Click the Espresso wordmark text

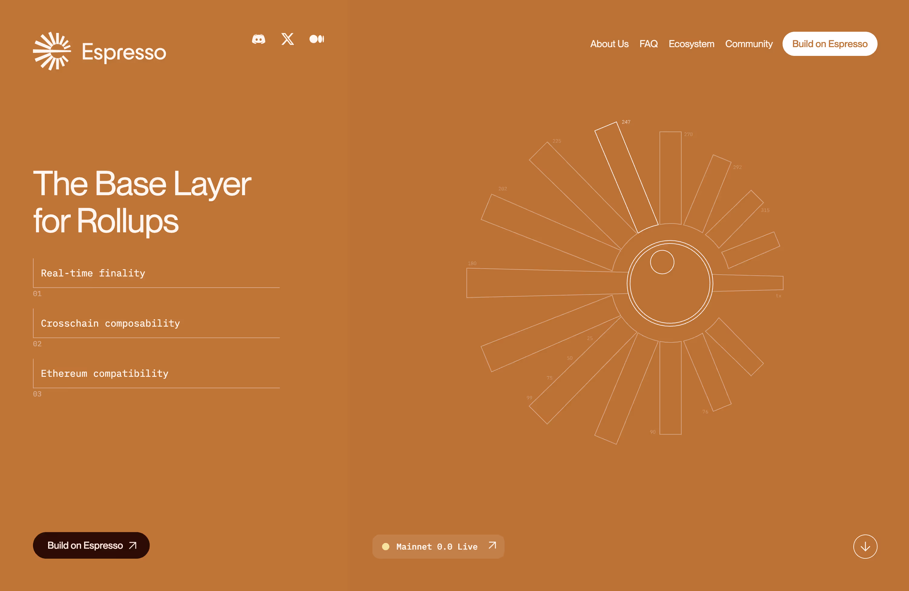124,52
